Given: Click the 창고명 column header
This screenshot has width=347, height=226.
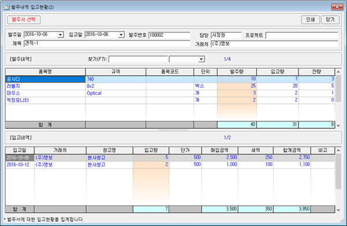Looking at the screenshot, I should 109,150.
